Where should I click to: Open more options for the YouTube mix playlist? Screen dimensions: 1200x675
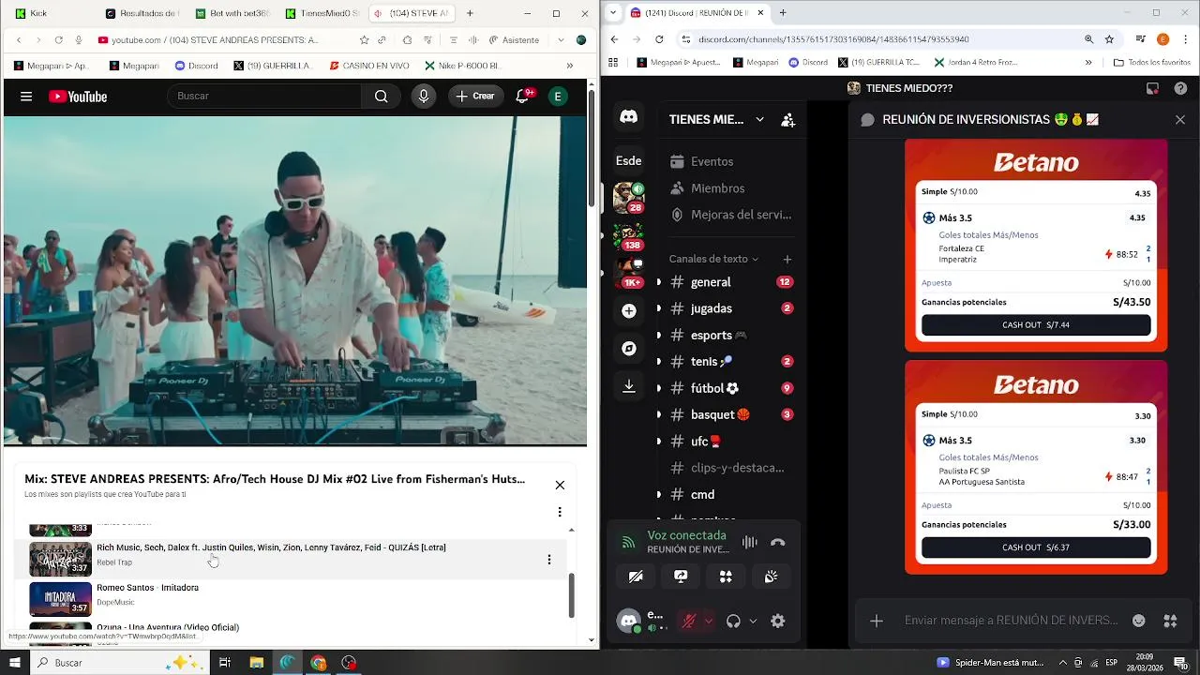point(560,512)
